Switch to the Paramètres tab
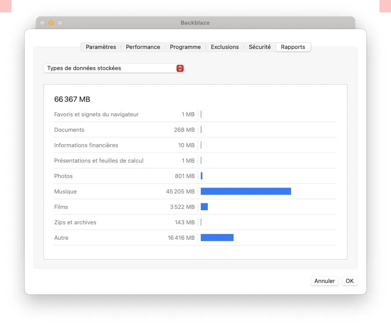Screen dimensions: 391x327 (101, 47)
